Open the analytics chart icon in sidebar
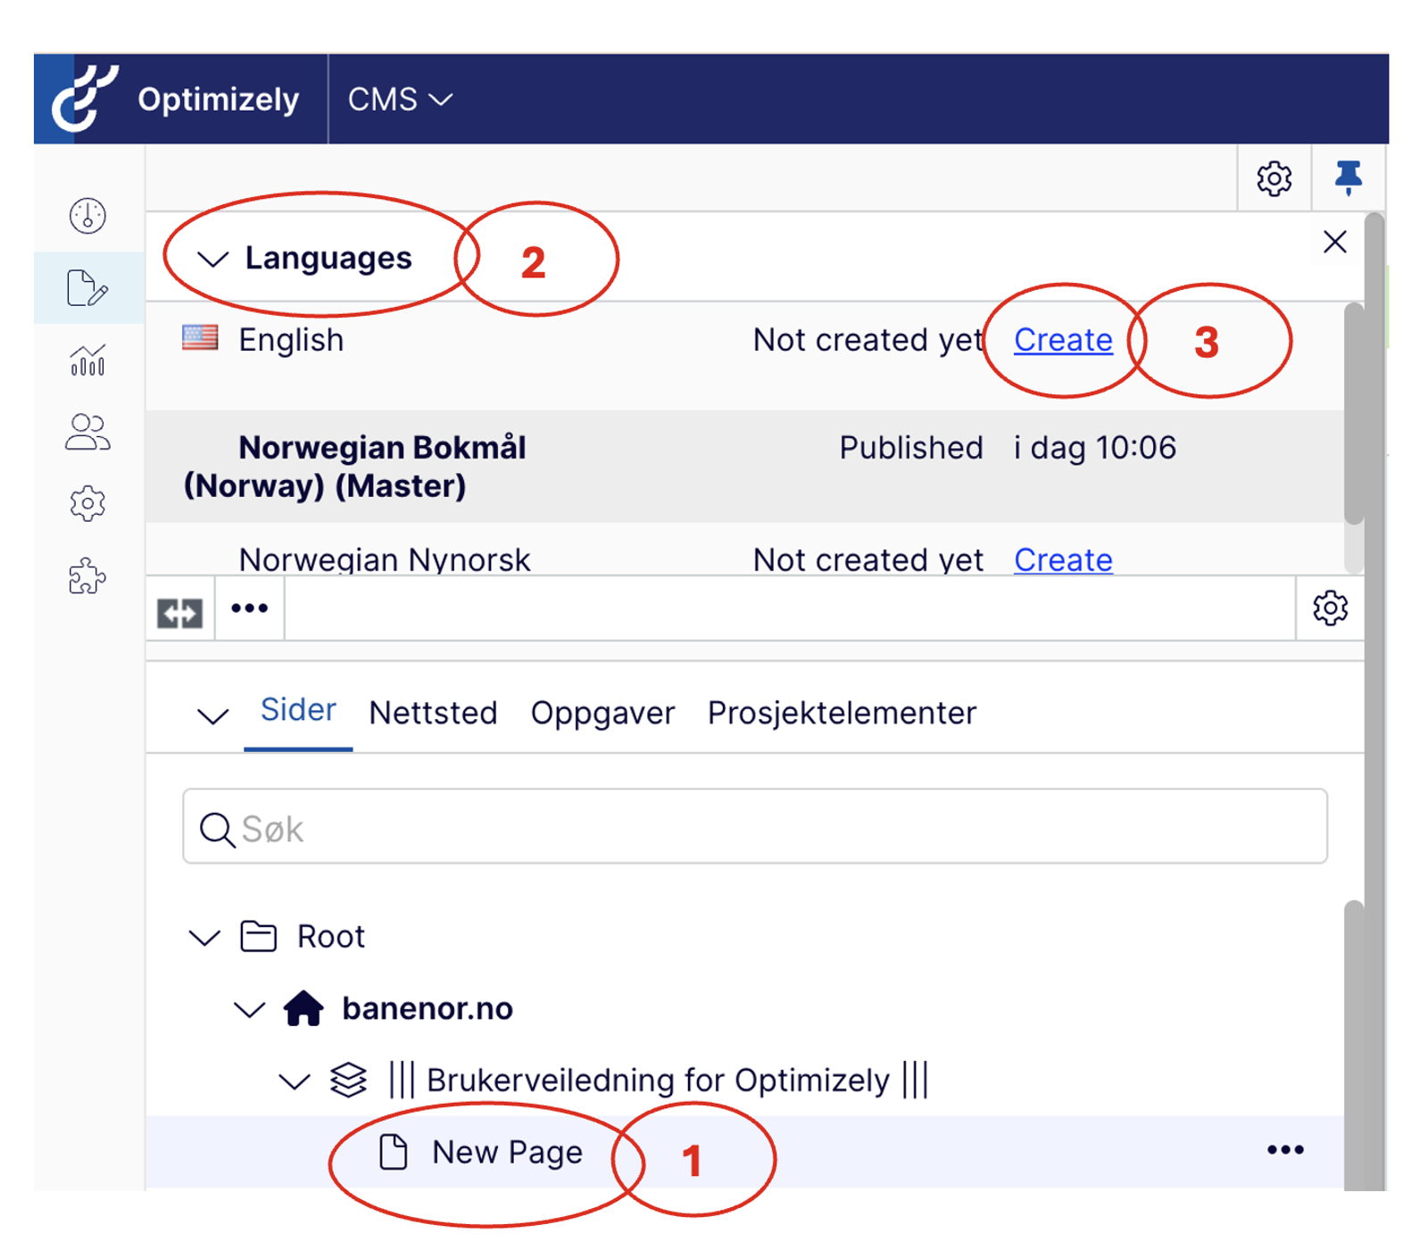Viewport: 1428px width, 1258px height. pos(87,360)
